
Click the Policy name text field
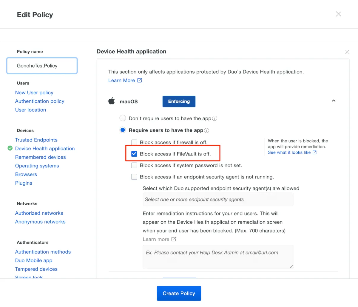pyautogui.click(x=42, y=66)
